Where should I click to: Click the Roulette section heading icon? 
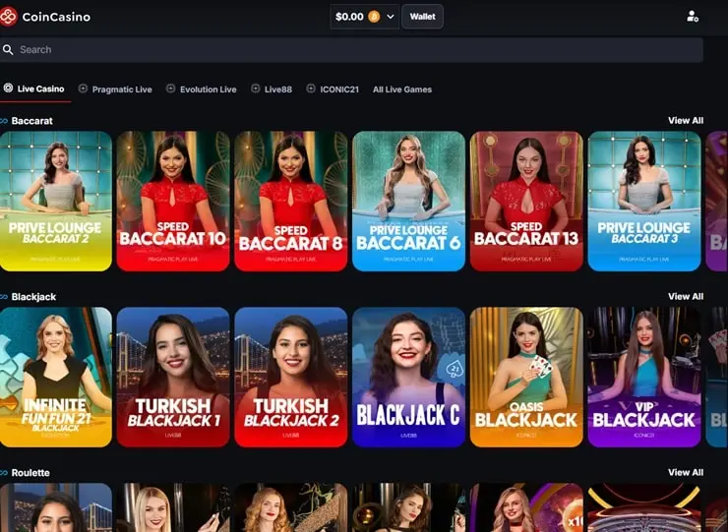click(x=4, y=473)
